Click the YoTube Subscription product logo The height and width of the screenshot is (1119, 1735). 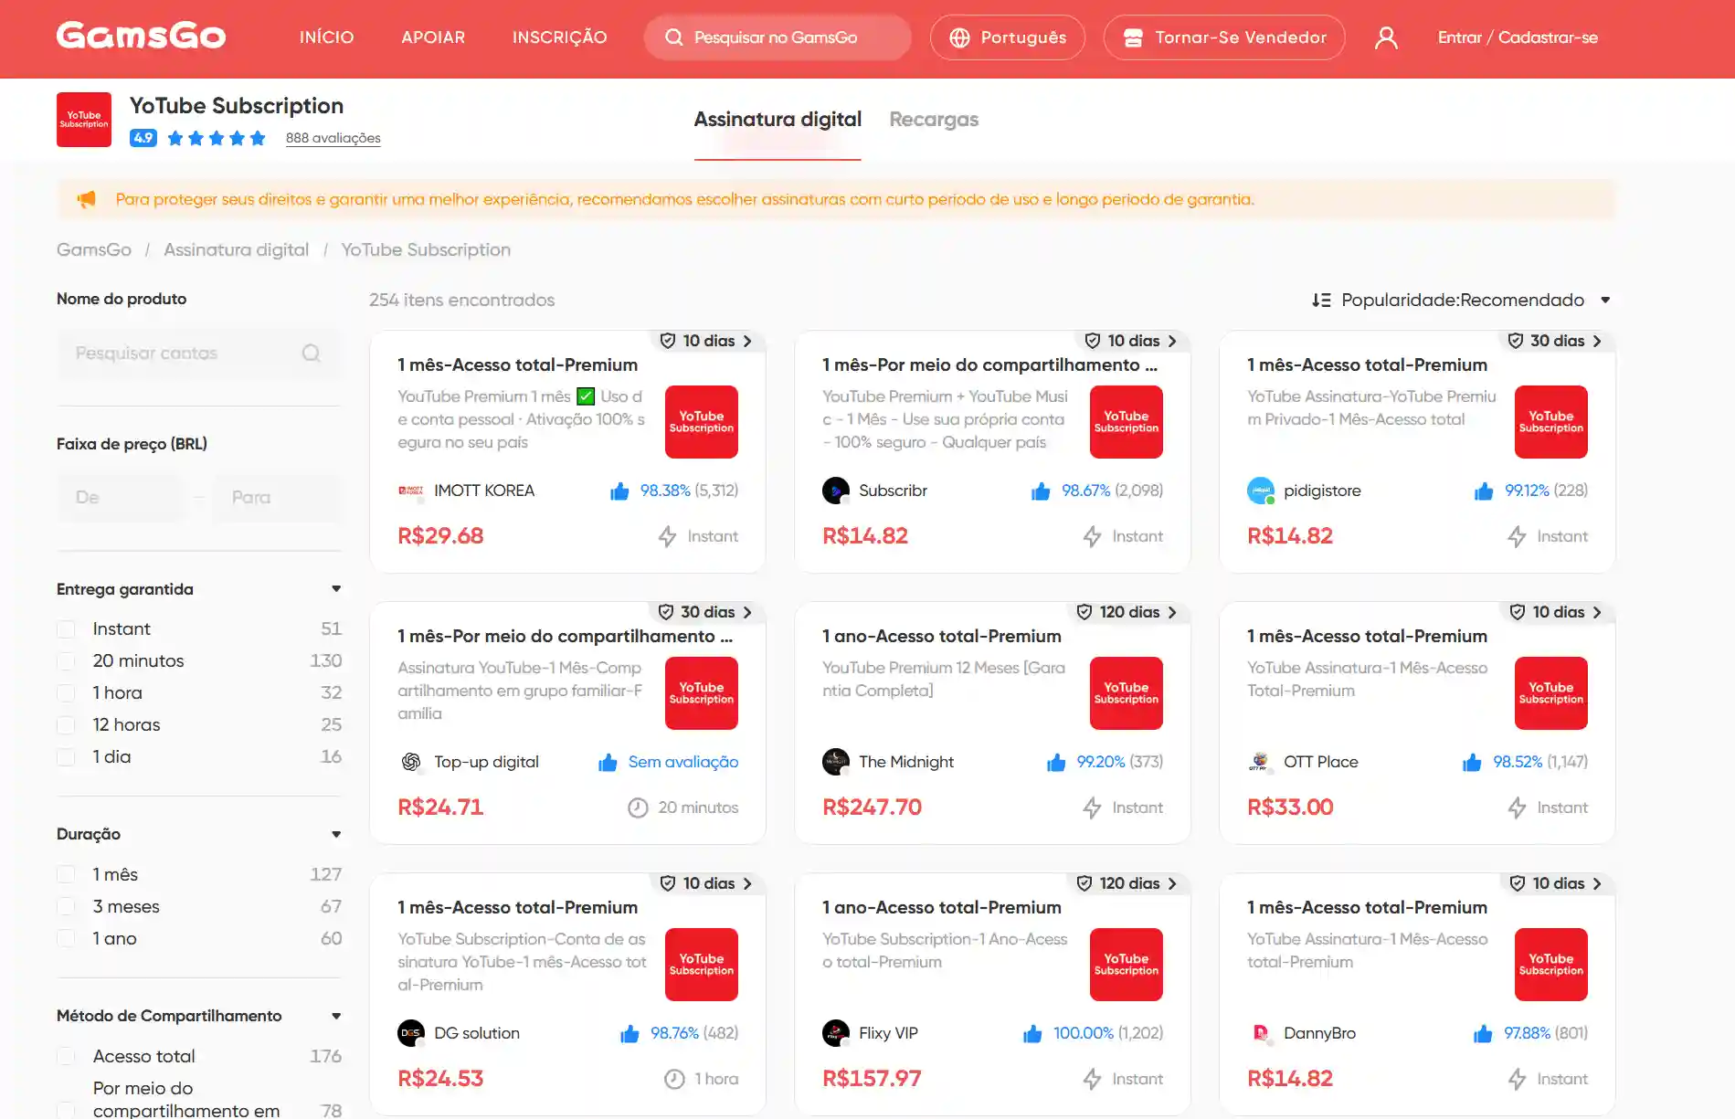coord(84,120)
